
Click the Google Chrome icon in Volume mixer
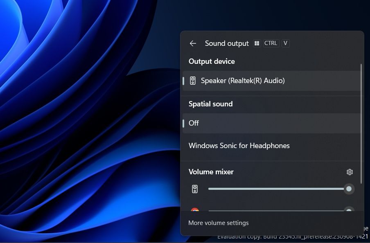coord(194,210)
